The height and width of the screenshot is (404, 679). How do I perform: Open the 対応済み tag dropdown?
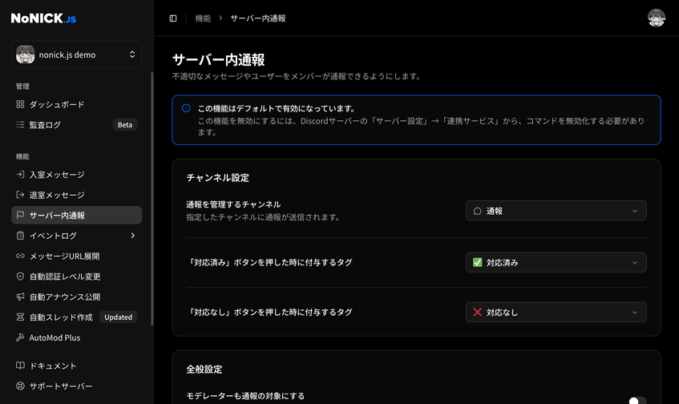point(556,262)
